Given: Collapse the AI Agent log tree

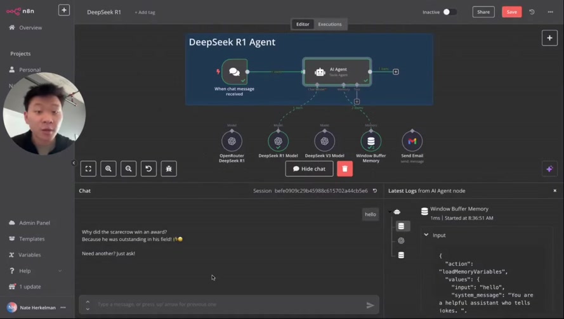Looking at the screenshot, I should pyautogui.click(x=390, y=212).
